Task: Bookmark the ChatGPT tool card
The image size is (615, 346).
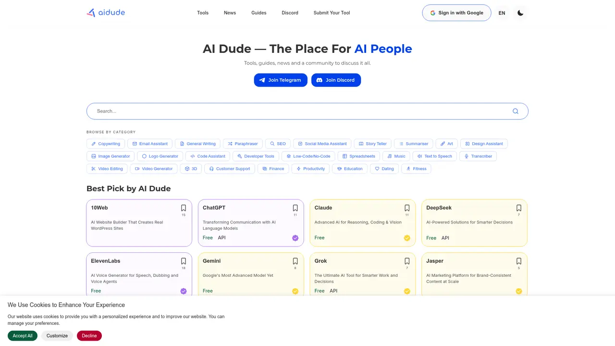Action: point(295,208)
